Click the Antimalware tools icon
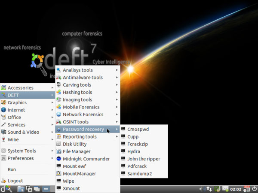258x193 pixels. tap(59, 77)
